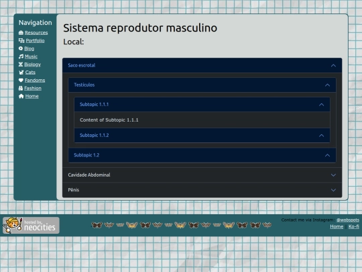Viewport: 362px width, 272px height.
Task: Click the Biology DNA icon
Action: pos(21,64)
